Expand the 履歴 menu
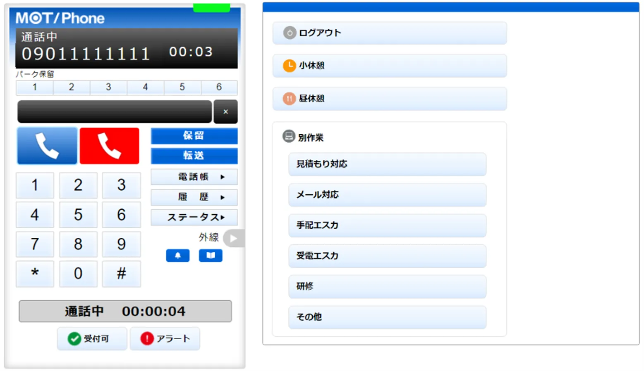 click(194, 197)
